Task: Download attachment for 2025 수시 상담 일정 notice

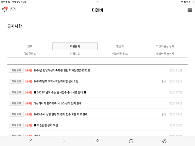Action: (164, 114)
